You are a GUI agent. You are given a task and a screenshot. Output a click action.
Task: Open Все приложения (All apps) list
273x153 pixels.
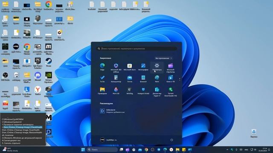(x=163, y=58)
